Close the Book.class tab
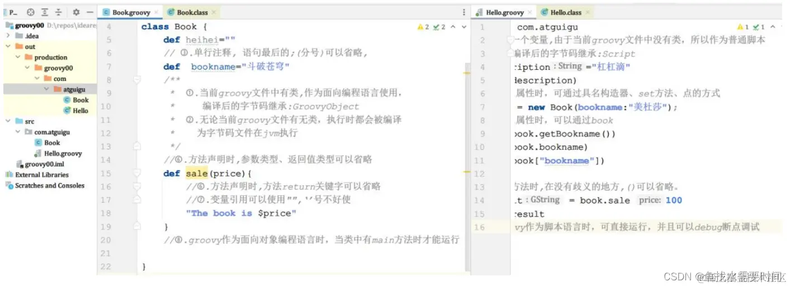Viewport: 790px width, 287px height. (214, 12)
